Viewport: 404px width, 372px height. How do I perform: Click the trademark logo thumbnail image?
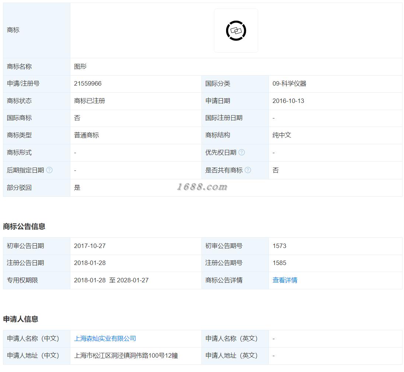point(236,31)
